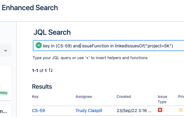Focus the JQL query input field

click(x=108, y=46)
